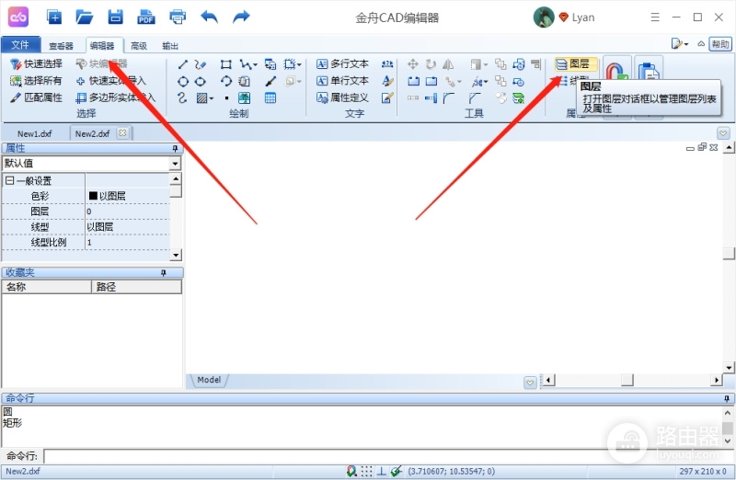The width and height of the screenshot is (736, 480).
Task: Switch to the 查看器 ribbon tab
Action: 61,46
